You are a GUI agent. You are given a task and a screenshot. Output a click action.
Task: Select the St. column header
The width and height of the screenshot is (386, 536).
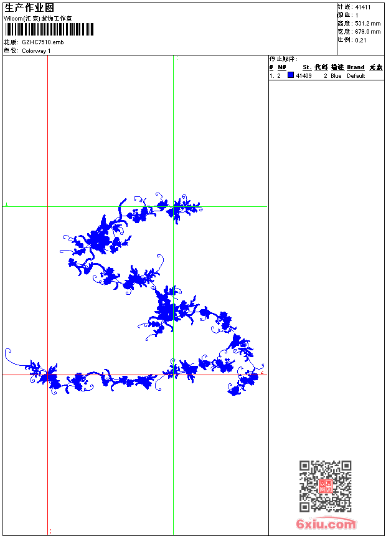(307, 67)
